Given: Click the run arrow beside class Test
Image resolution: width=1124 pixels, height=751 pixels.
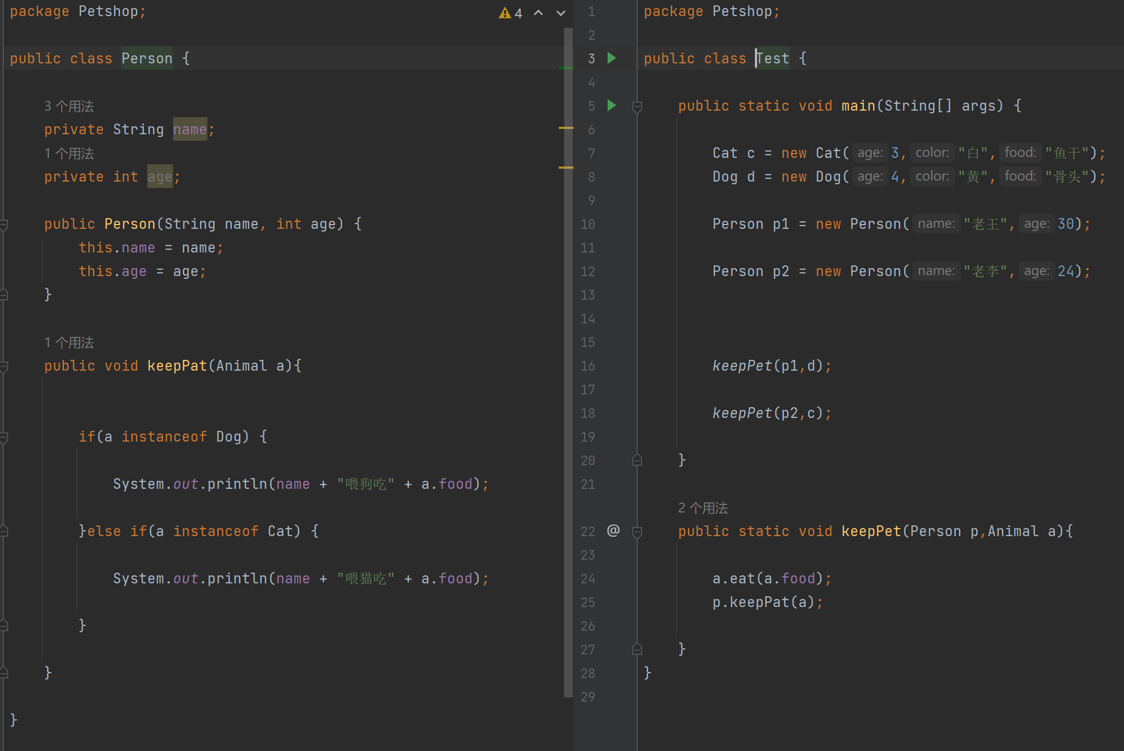Looking at the screenshot, I should click(611, 58).
